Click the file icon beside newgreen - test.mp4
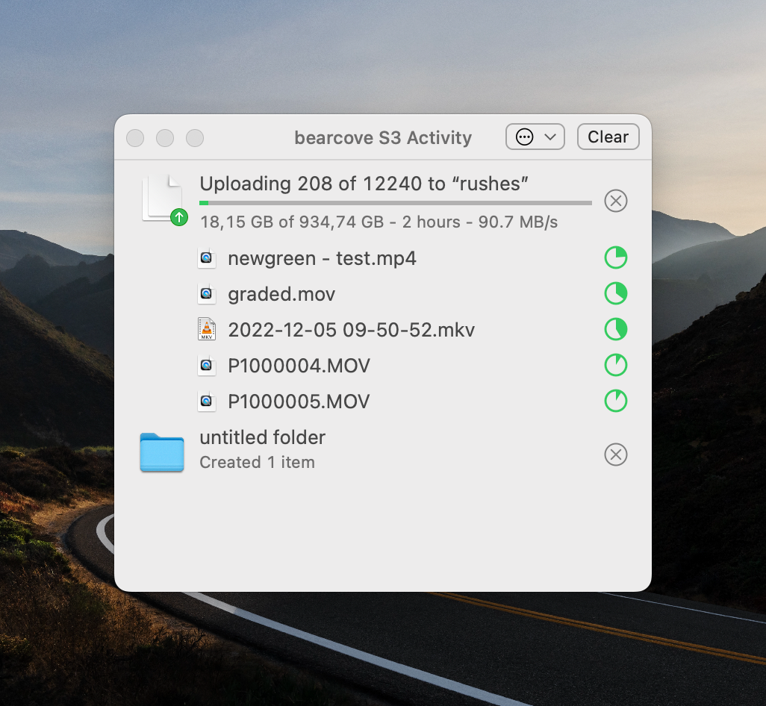 coord(207,257)
